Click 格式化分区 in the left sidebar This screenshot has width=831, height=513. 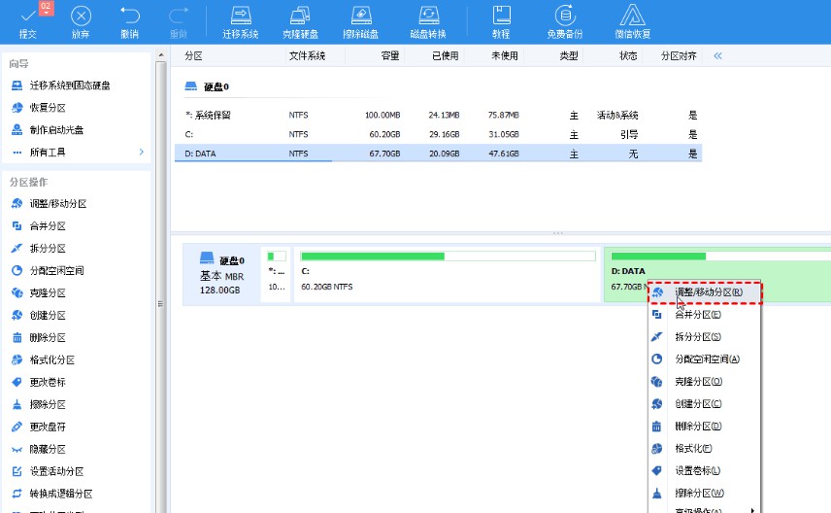(x=52, y=359)
